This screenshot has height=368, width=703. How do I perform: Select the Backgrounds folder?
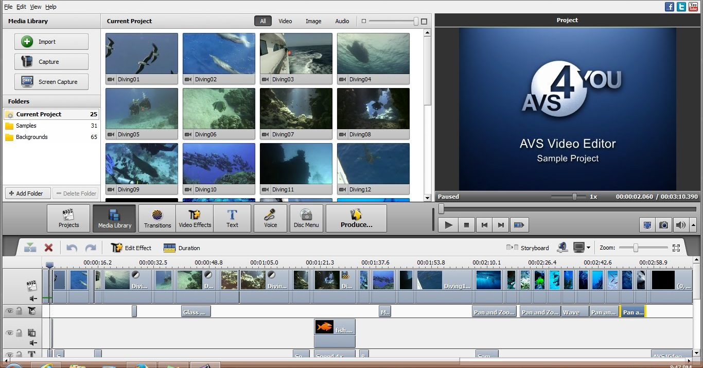31,137
